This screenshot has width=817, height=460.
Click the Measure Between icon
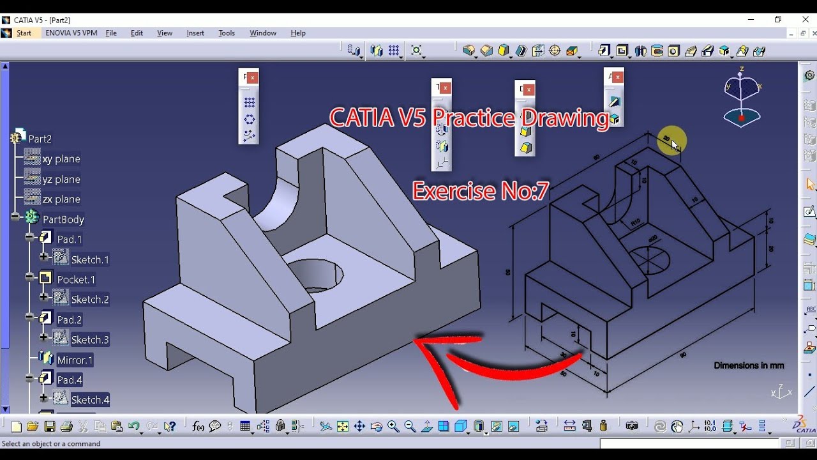tap(570, 426)
